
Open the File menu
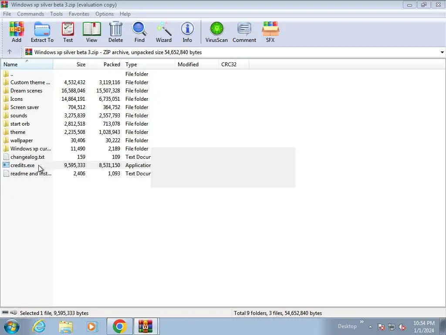click(x=7, y=14)
